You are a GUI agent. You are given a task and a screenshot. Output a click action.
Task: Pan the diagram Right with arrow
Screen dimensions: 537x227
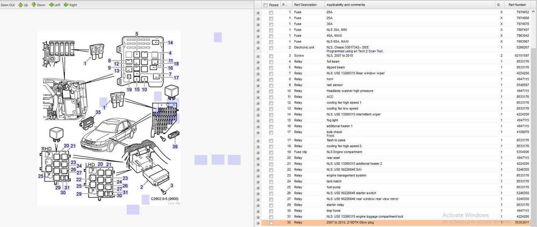click(x=67, y=5)
